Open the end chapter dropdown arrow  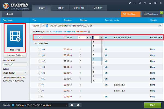pos(101,37)
